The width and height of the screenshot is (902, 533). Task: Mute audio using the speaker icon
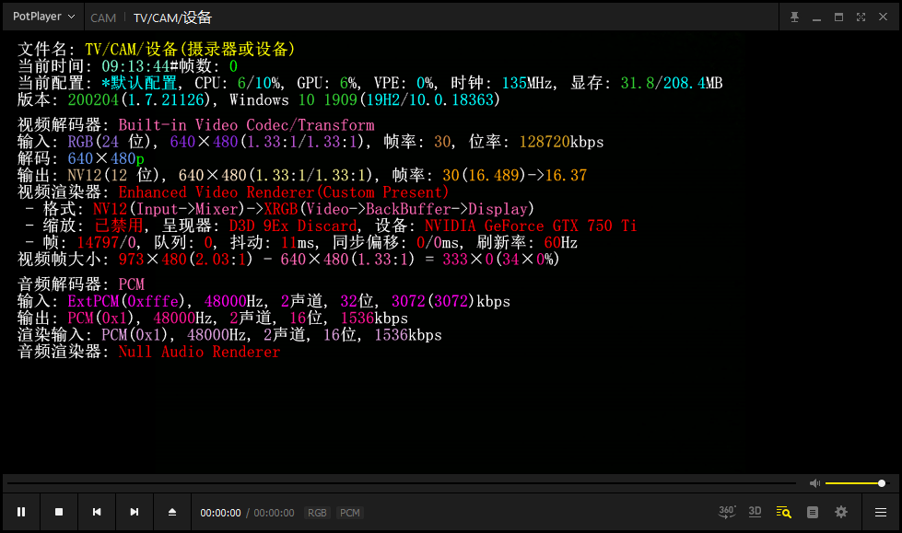pyautogui.click(x=814, y=483)
